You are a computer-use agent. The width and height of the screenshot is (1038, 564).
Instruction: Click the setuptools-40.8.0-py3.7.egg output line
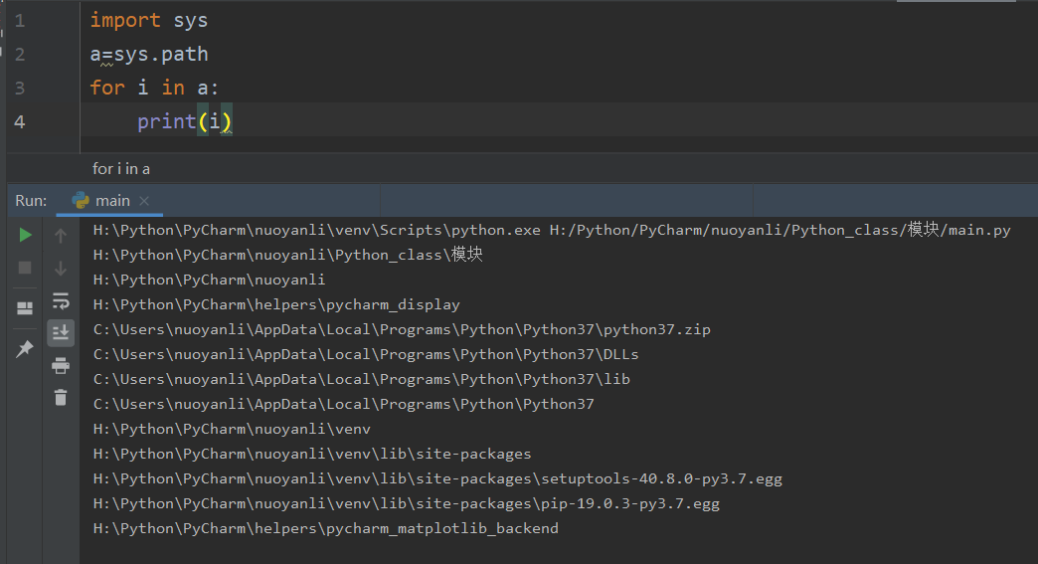point(437,478)
